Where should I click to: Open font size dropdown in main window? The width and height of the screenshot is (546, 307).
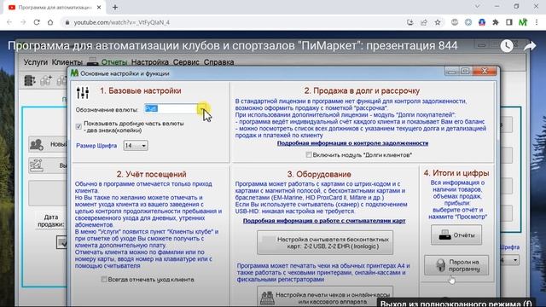[509, 260]
